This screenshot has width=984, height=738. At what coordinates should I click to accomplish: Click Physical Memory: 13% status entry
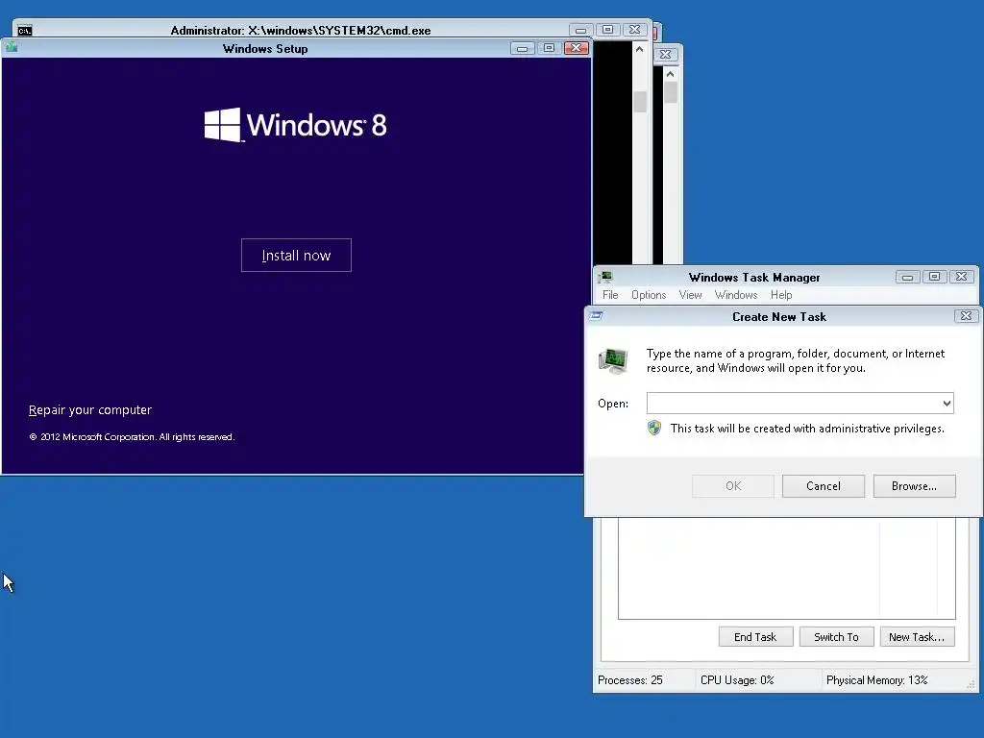(x=876, y=680)
